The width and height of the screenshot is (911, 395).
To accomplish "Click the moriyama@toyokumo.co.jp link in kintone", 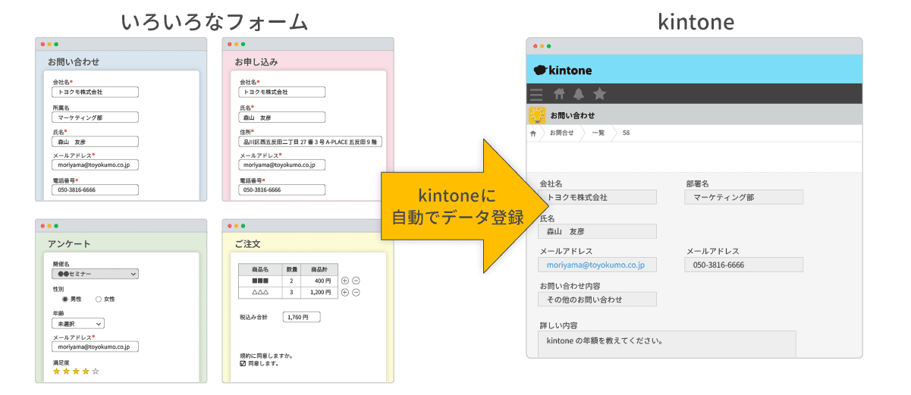I will point(595,265).
